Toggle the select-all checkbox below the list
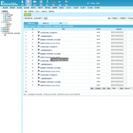Viewport: 133px width, 133px height. pos(26,88)
